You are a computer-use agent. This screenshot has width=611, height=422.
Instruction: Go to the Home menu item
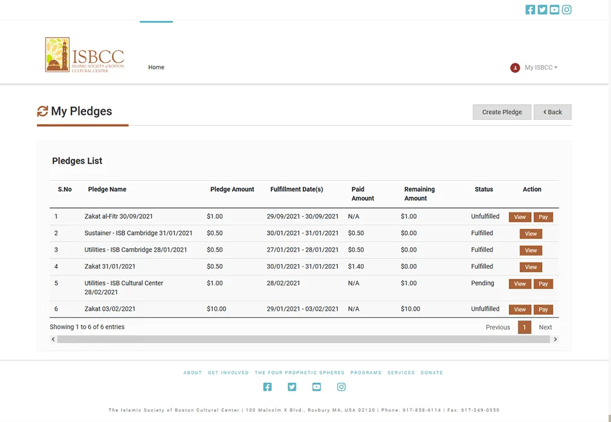pos(156,67)
